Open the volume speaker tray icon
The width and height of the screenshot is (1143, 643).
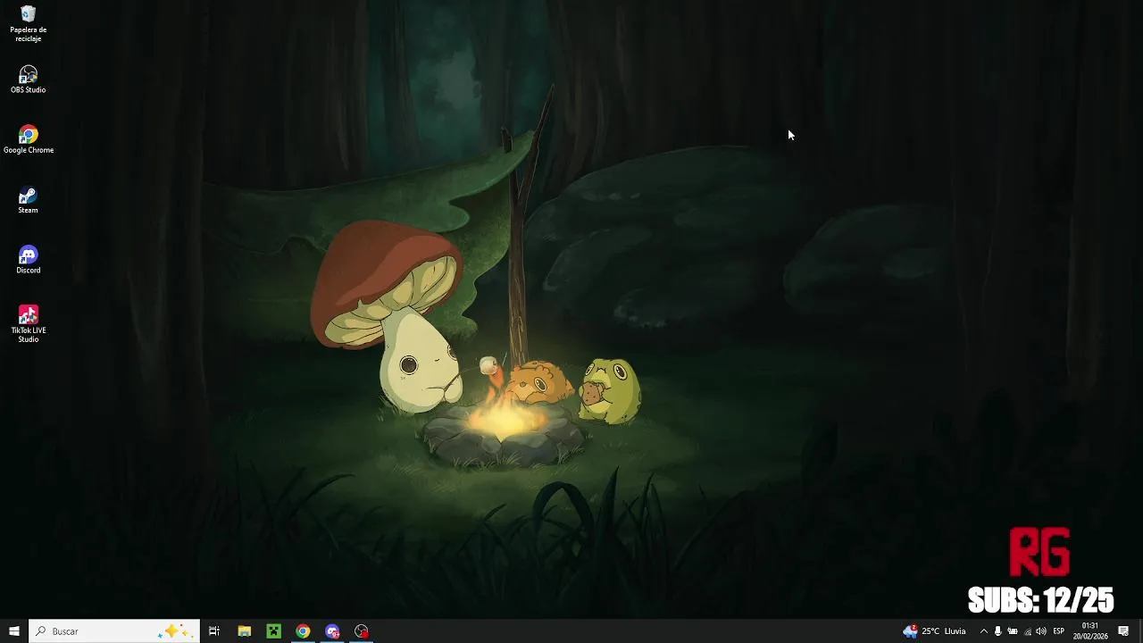1041,631
